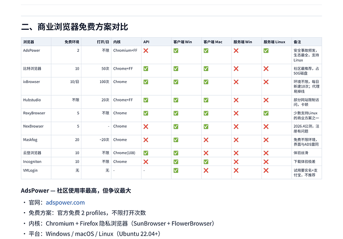Click the 2026.4公测 remark in NexBrowser row
The image size is (343, 239).
[x=307, y=129]
